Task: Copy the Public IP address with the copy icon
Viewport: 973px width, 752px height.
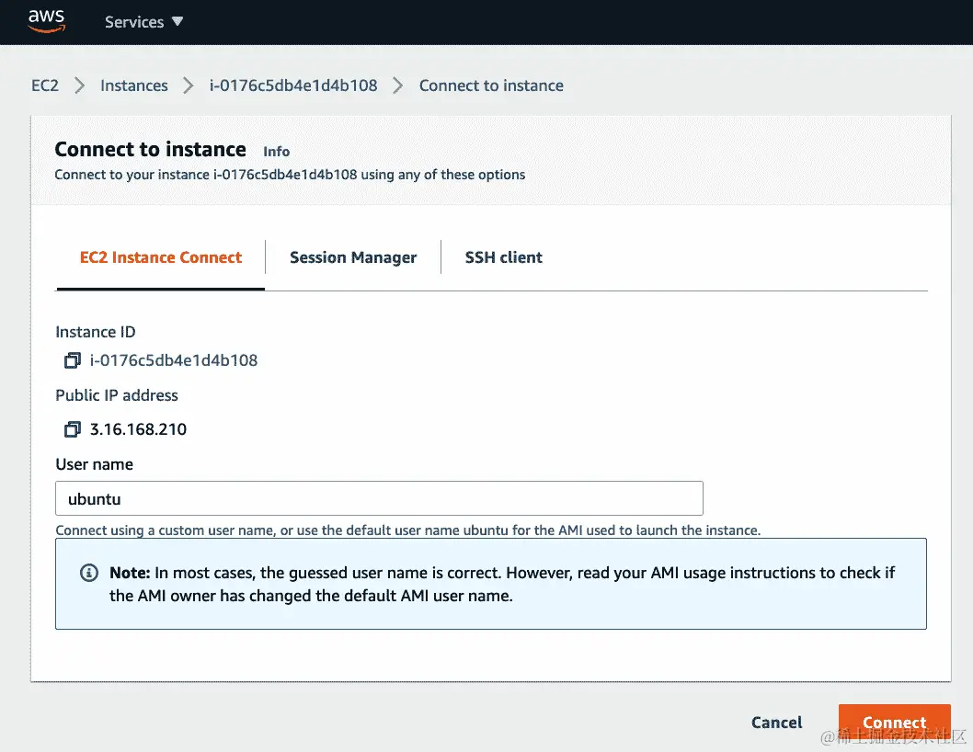Action: click(x=73, y=429)
